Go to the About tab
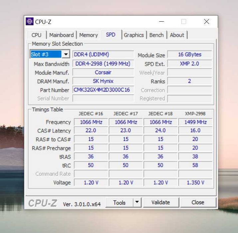This screenshot has height=233, width=238. (177, 35)
